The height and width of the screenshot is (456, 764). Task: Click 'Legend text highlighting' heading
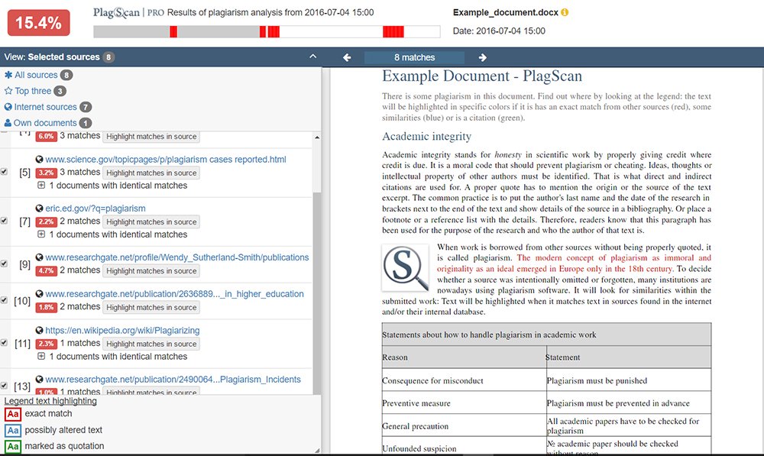click(x=50, y=401)
